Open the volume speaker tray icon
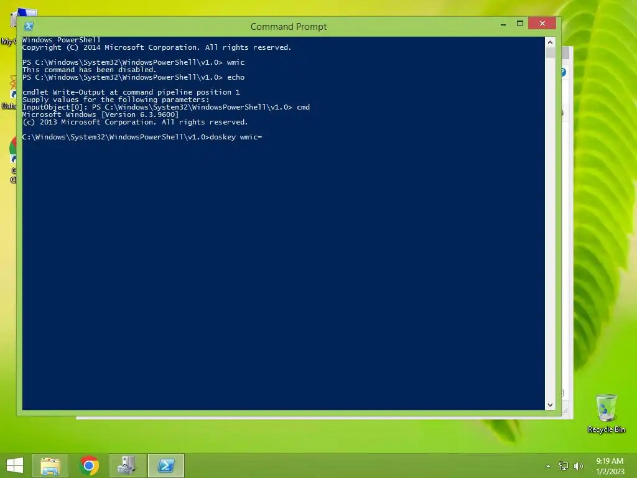The height and width of the screenshot is (478, 637). pyautogui.click(x=579, y=466)
